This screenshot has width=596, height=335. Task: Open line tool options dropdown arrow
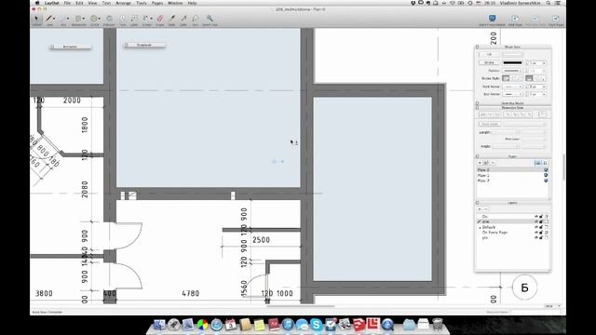(x=54, y=19)
